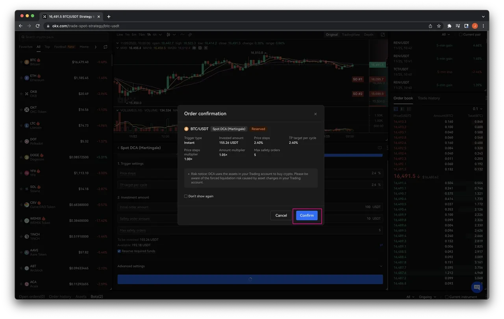Close the Order confirmation dialog
The width and height of the screenshot is (504, 319).
point(315,114)
